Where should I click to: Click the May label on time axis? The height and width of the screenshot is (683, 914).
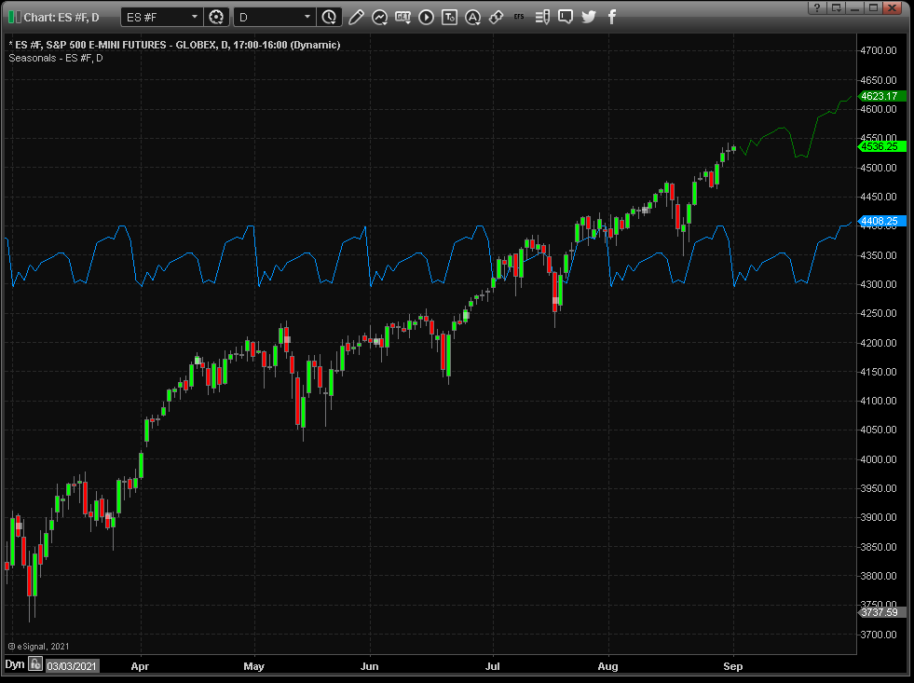click(253, 666)
